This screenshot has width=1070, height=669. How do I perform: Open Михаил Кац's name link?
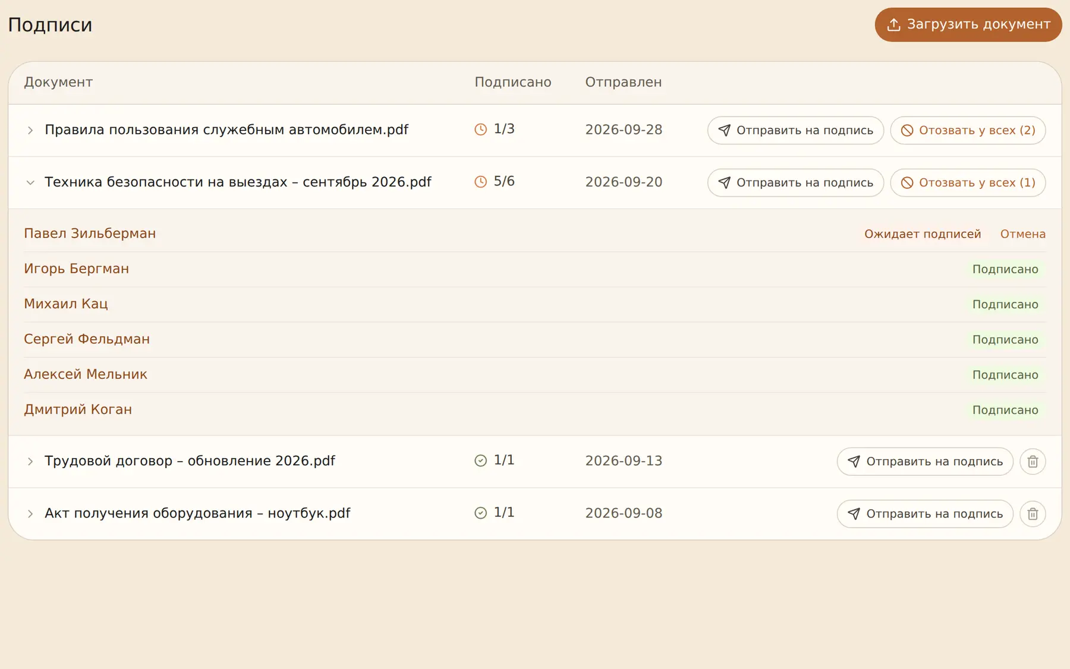click(65, 304)
